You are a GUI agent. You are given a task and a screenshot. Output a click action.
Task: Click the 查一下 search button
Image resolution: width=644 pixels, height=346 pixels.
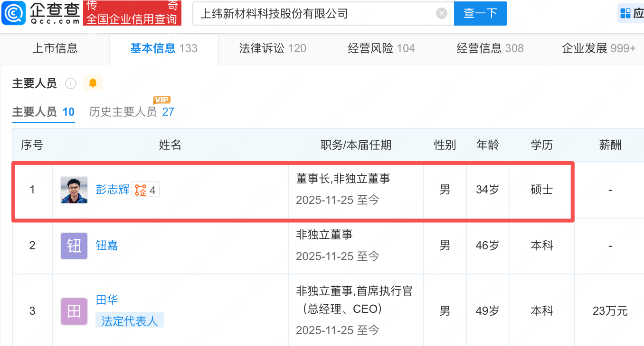(x=480, y=13)
